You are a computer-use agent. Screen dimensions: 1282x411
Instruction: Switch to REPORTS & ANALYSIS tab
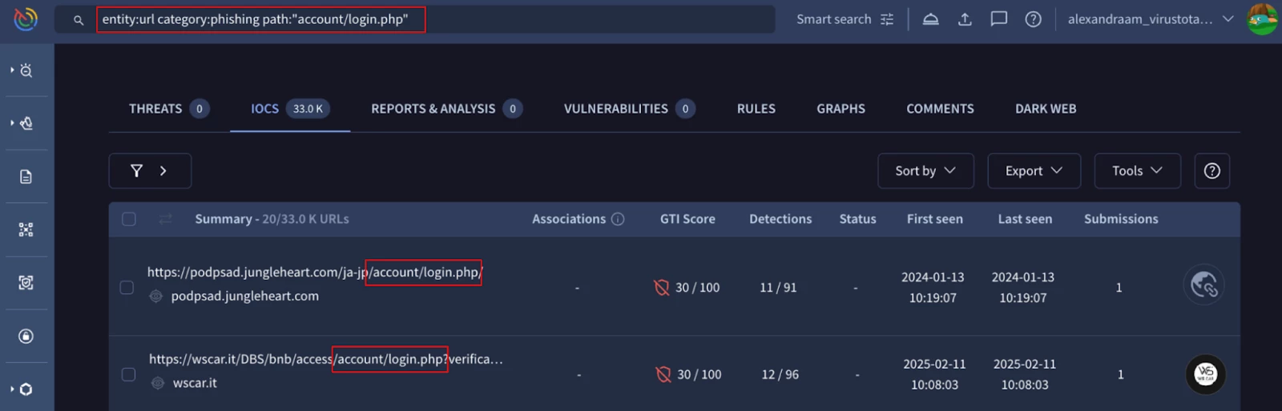click(x=446, y=109)
